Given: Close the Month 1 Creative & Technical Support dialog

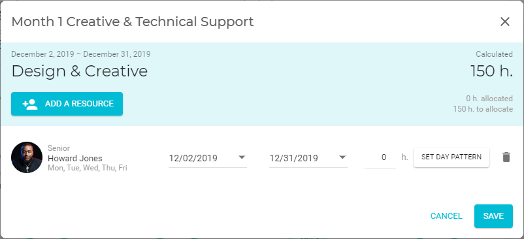Looking at the screenshot, I should [x=504, y=22].
